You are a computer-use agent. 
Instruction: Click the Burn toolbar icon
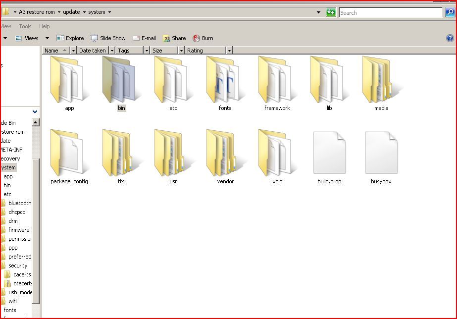pos(197,38)
